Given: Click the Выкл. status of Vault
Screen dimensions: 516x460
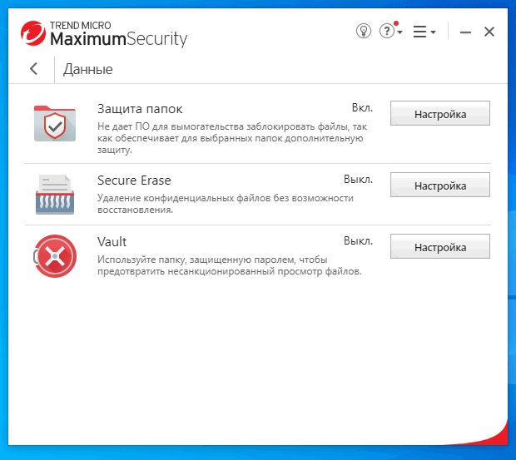Looking at the screenshot, I should (x=359, y=240).
